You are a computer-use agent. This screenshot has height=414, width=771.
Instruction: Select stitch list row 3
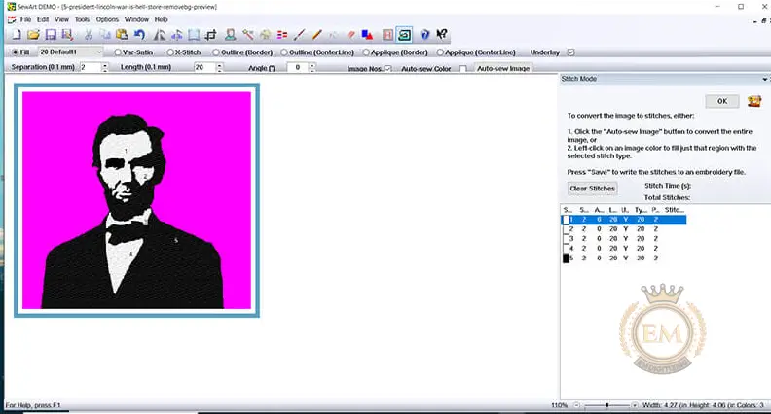tap(624, 239)
